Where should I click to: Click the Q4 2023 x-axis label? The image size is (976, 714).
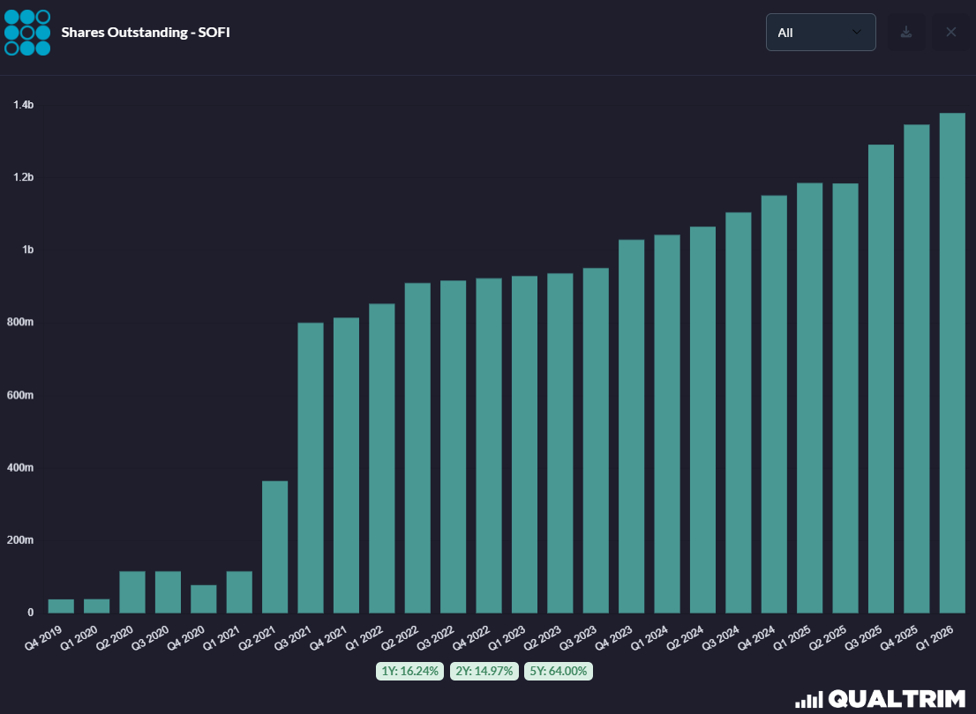coord(613,637)
